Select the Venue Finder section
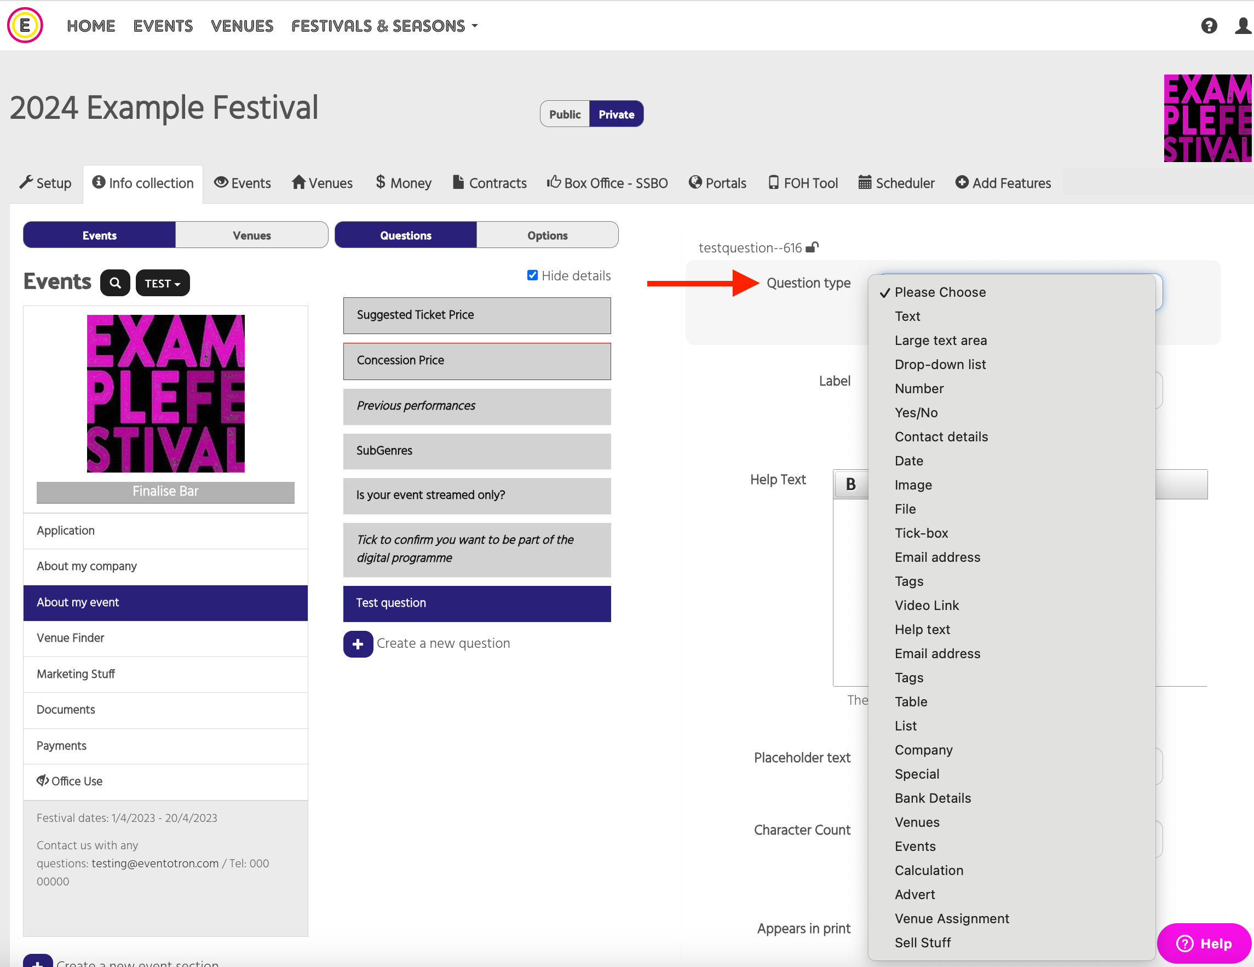This screenshot has width=1254, height=967. click(165, 638)
